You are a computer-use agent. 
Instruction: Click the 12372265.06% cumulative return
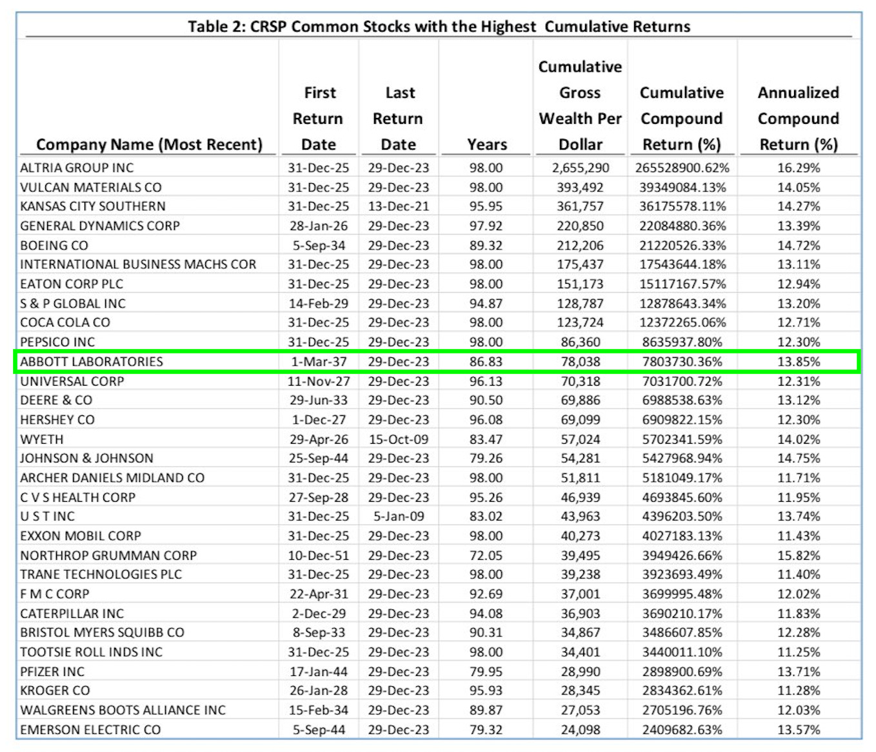(682, 322)
